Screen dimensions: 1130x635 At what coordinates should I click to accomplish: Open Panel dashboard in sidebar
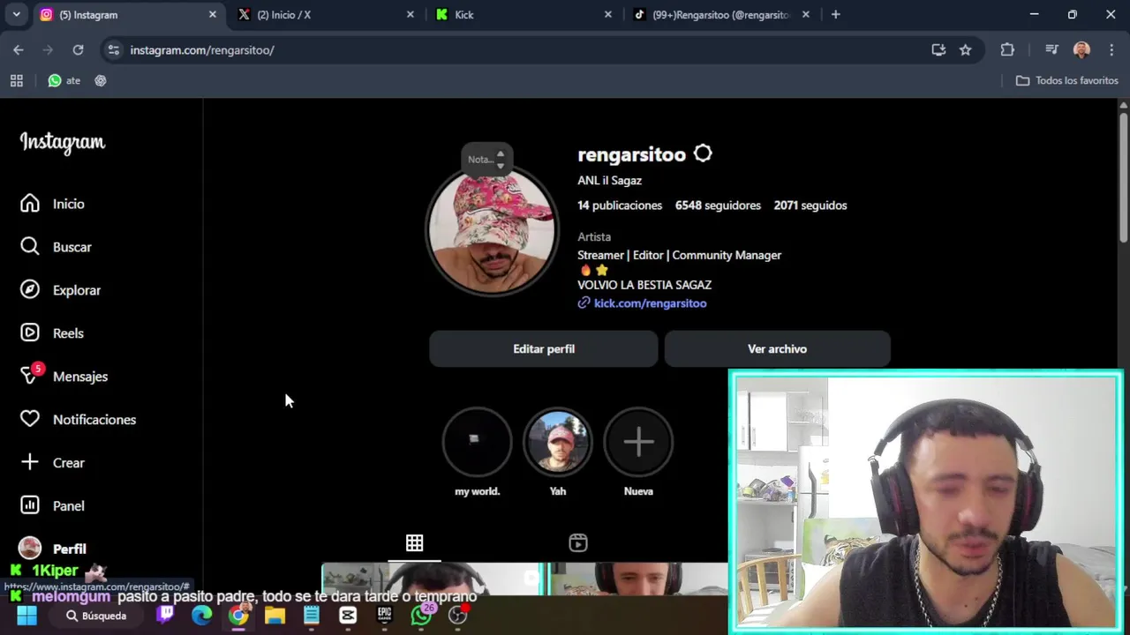tap(53, 506)
